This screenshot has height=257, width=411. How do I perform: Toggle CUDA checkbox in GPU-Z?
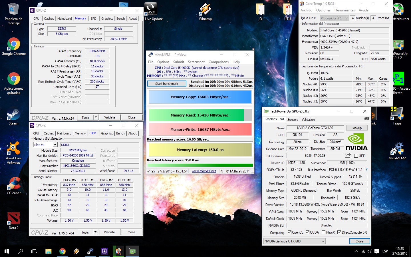[307, 232]
